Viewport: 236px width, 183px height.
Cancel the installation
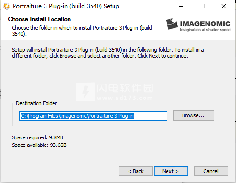(211, 171)
